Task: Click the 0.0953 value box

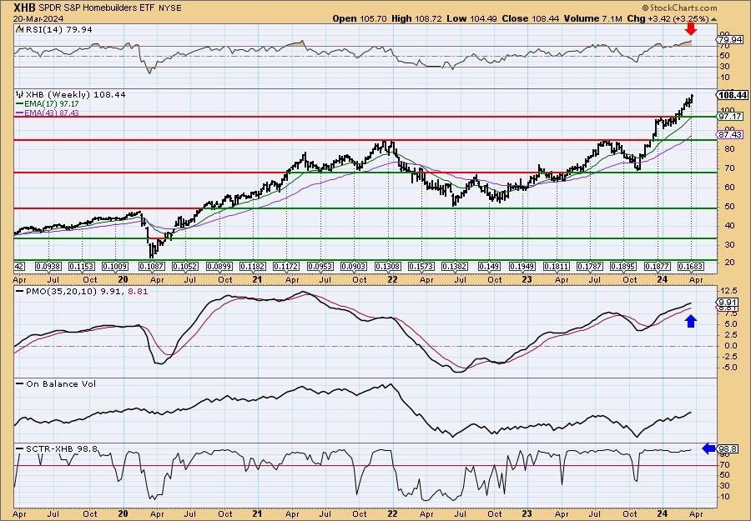Action: pyautogui.click(x=320, y=266)
